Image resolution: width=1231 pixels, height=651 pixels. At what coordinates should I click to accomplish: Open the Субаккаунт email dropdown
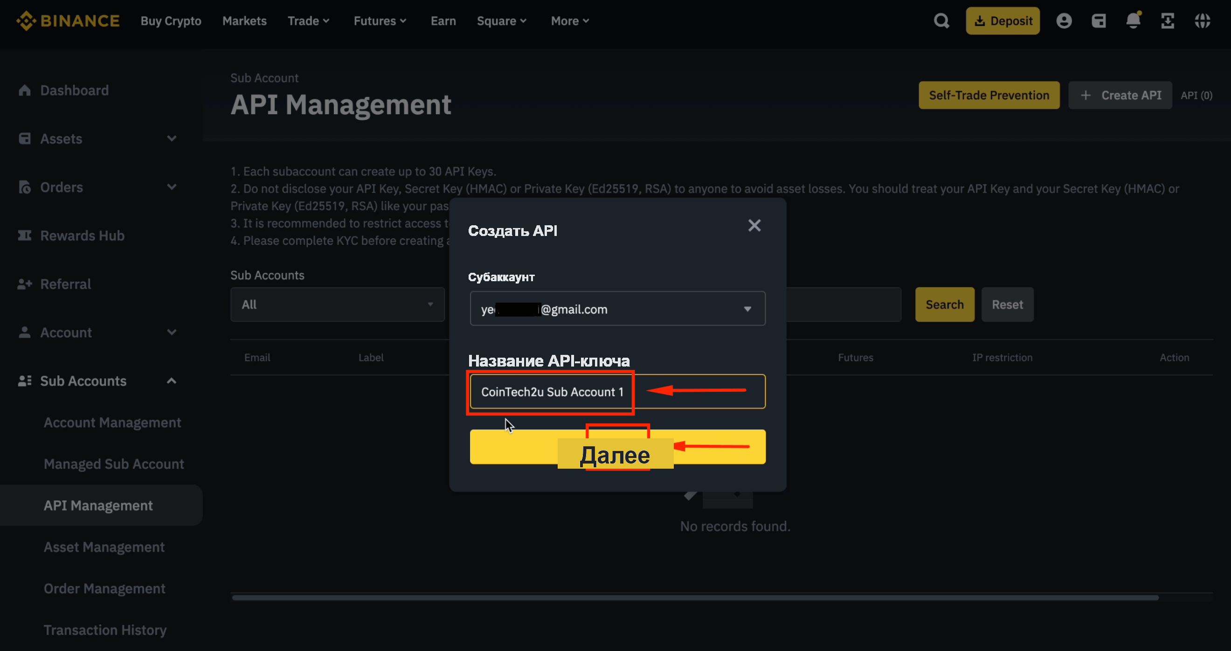pos(617,309)
